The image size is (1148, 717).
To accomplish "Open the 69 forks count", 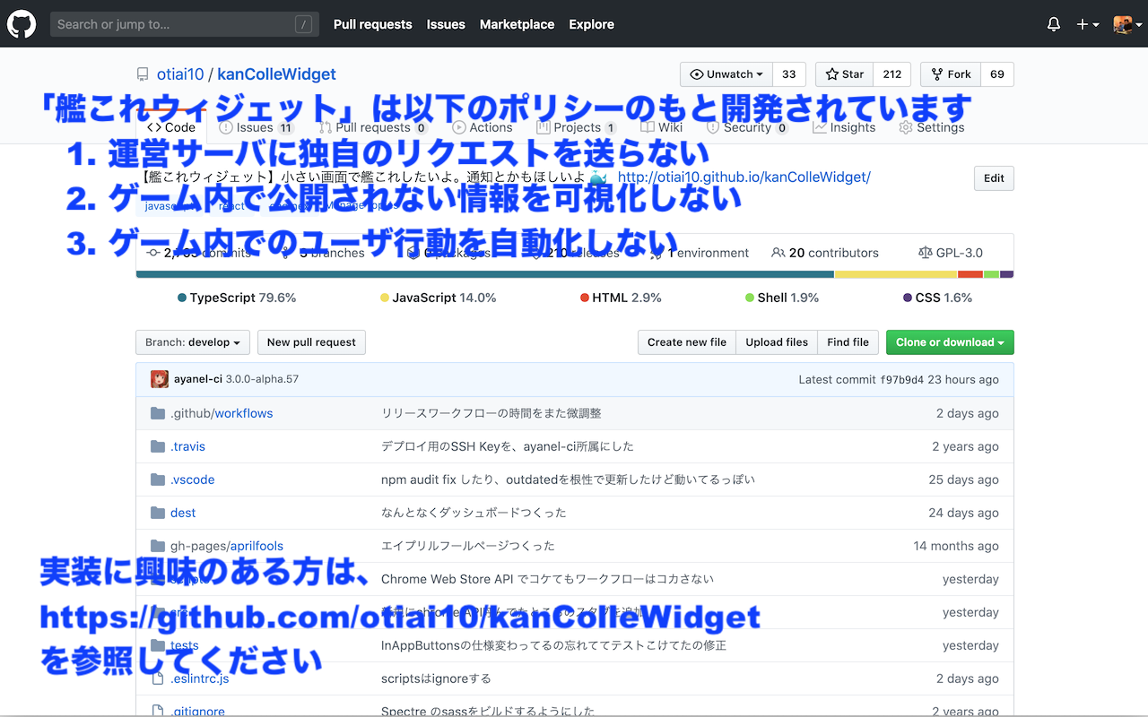I will [x=997, y=74].
